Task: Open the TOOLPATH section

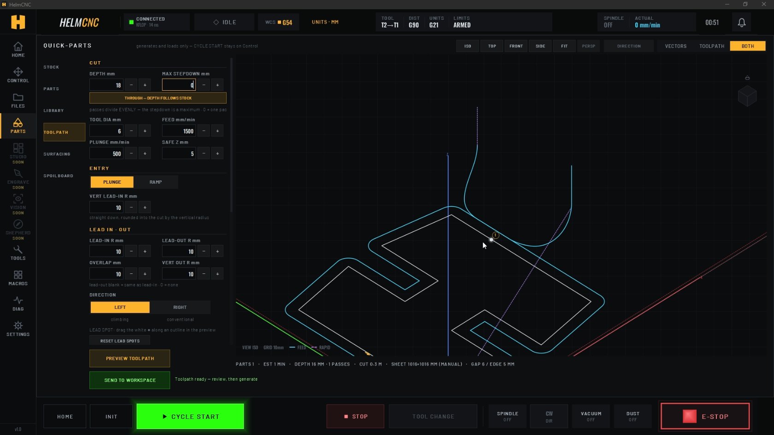Action: pyautogui.click(x=64, y=132)
